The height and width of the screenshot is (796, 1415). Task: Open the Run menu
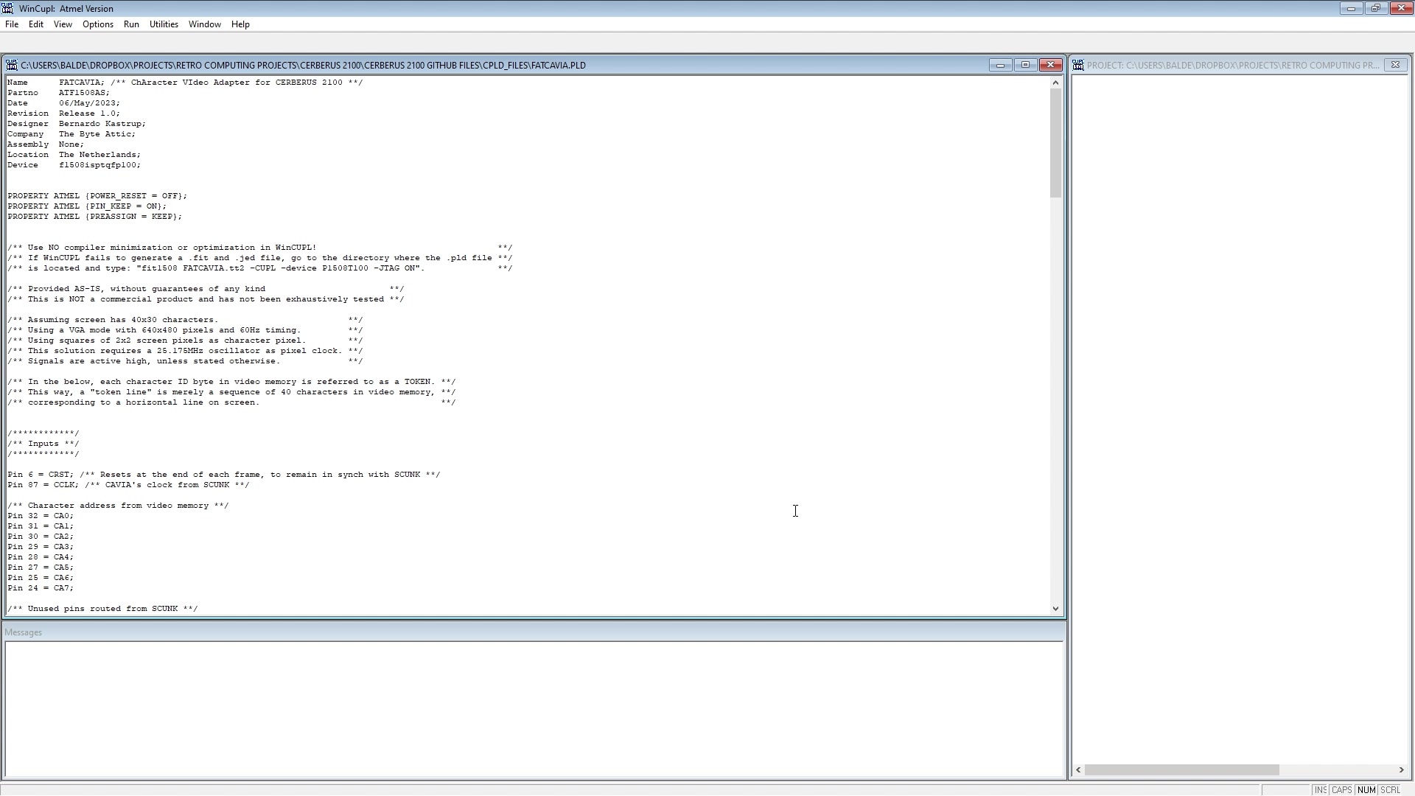(131, 24)
